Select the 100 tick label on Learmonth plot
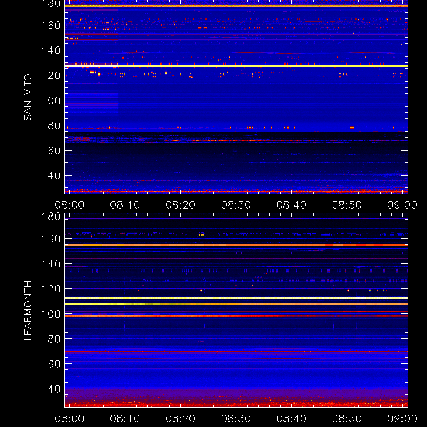Screen dimensions: 427x427 [51, 314]
